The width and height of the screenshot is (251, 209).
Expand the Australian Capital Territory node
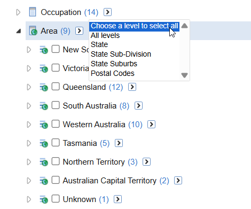(29, 181)
